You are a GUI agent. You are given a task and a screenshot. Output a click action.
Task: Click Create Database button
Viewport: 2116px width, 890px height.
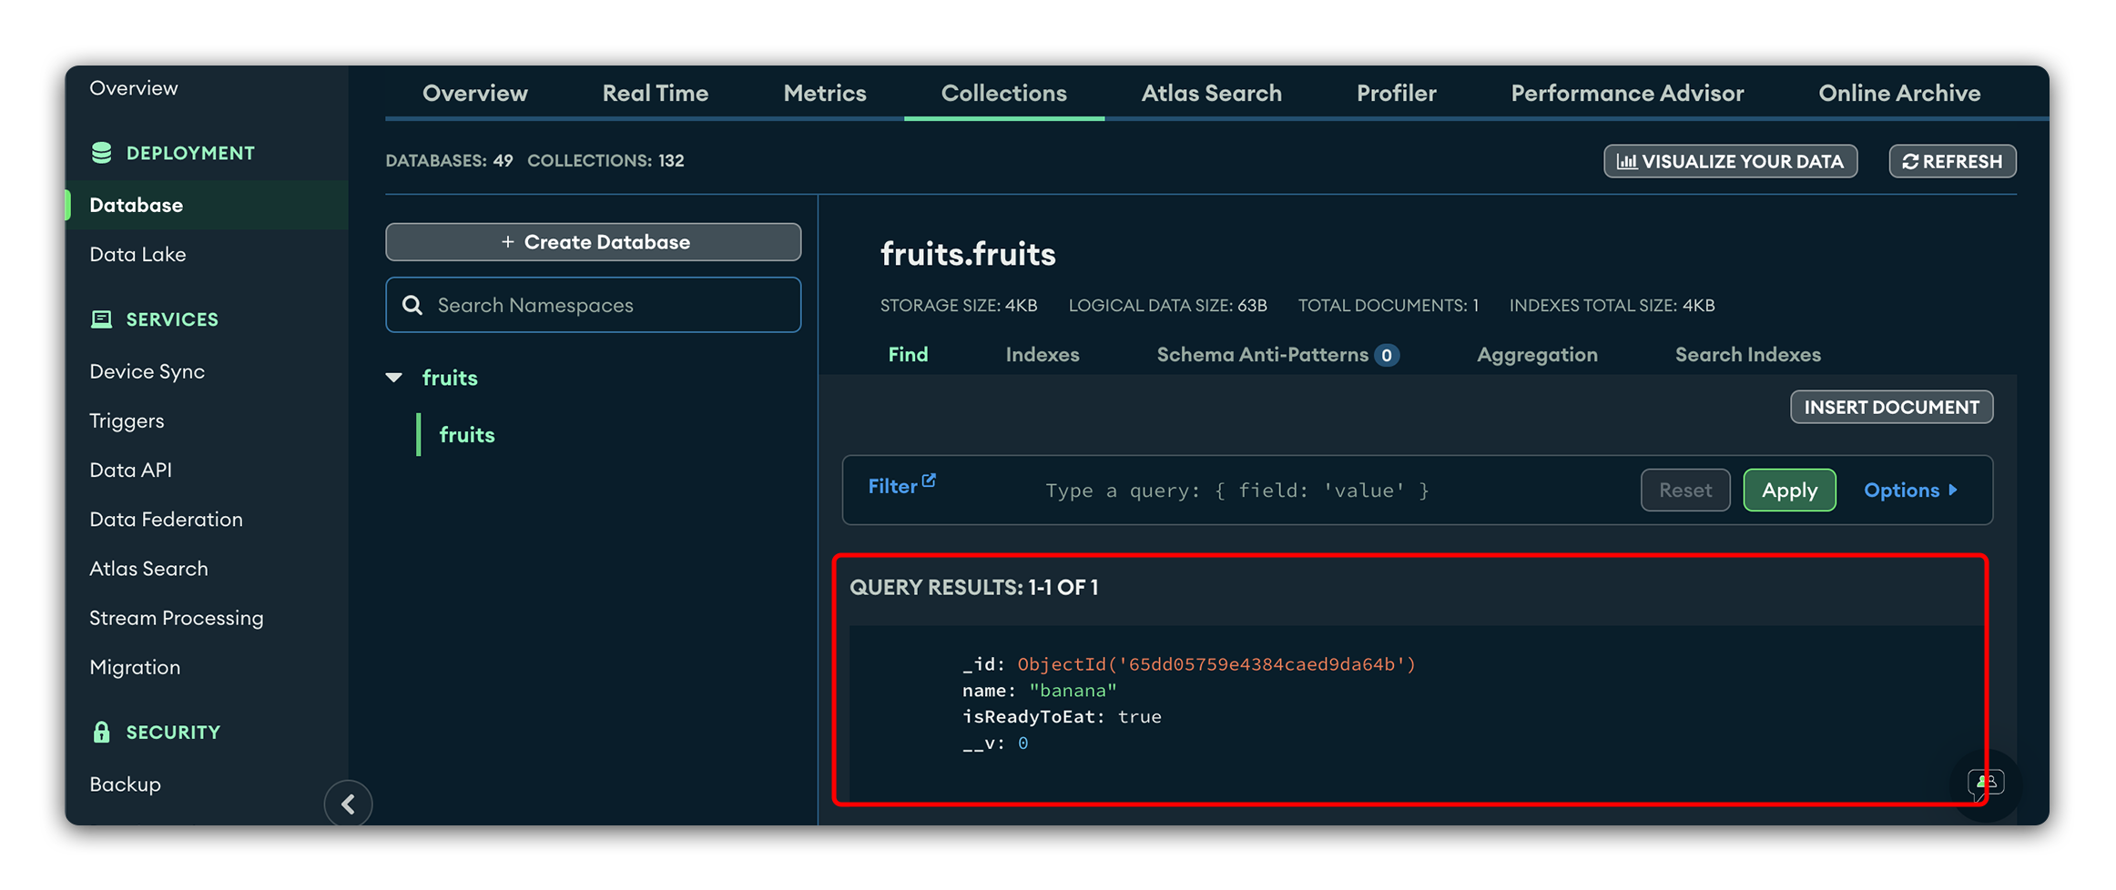click(x=593, y=242)
